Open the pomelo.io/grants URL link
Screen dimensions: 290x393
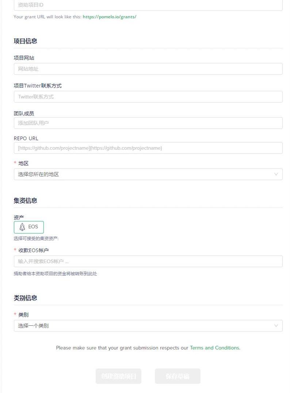pyautogui.click(x=109, y=17)
